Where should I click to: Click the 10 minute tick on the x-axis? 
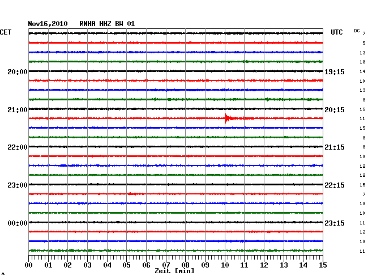click(x=225, y=265)
